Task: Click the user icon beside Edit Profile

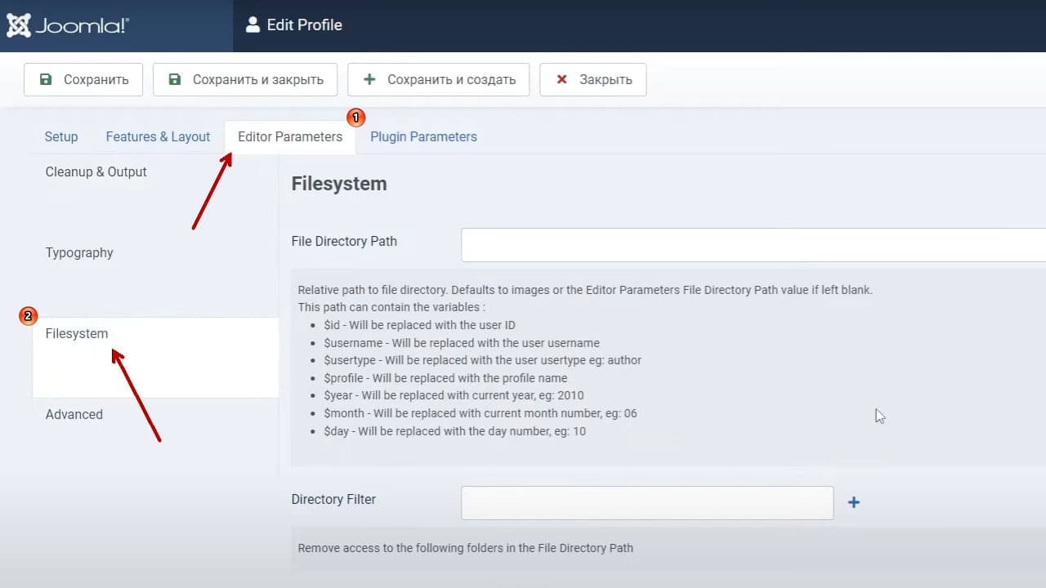Action: [x=253, y=24]
